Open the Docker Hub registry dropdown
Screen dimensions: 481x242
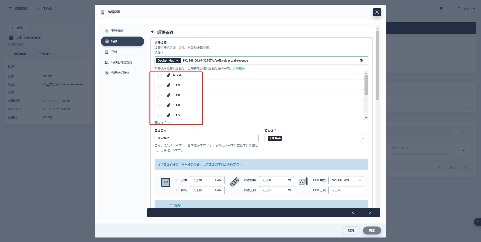[x=168, y=61]
